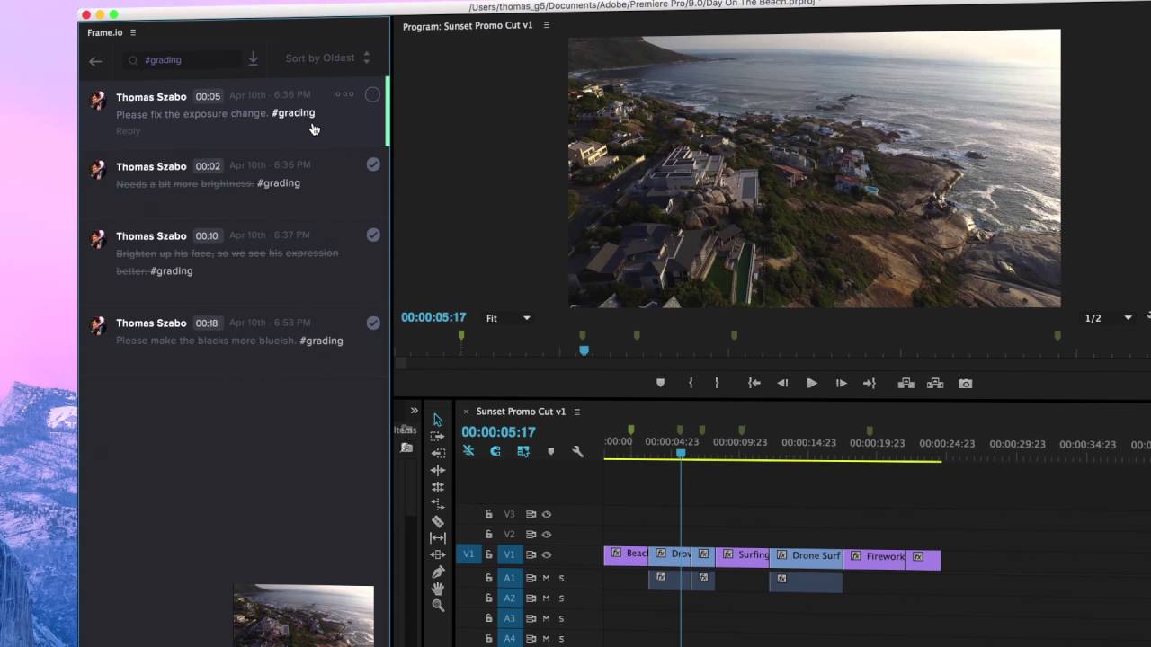Export frame with camera icon
1151x647 pixels.
coord(965,383)
